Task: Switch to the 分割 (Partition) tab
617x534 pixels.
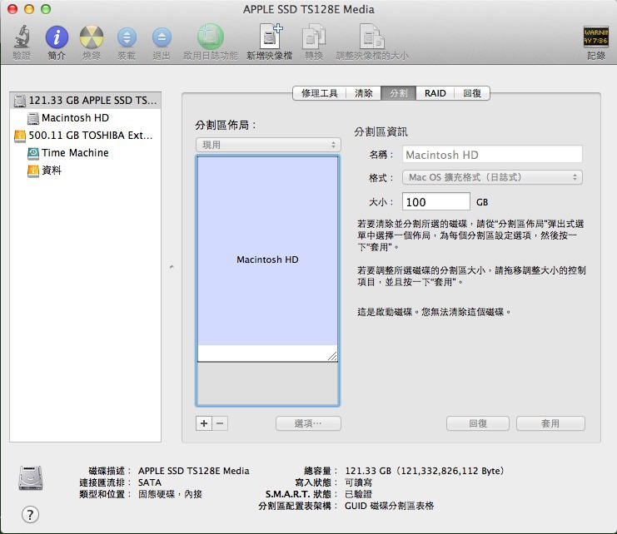Action: tap(399, 93)
